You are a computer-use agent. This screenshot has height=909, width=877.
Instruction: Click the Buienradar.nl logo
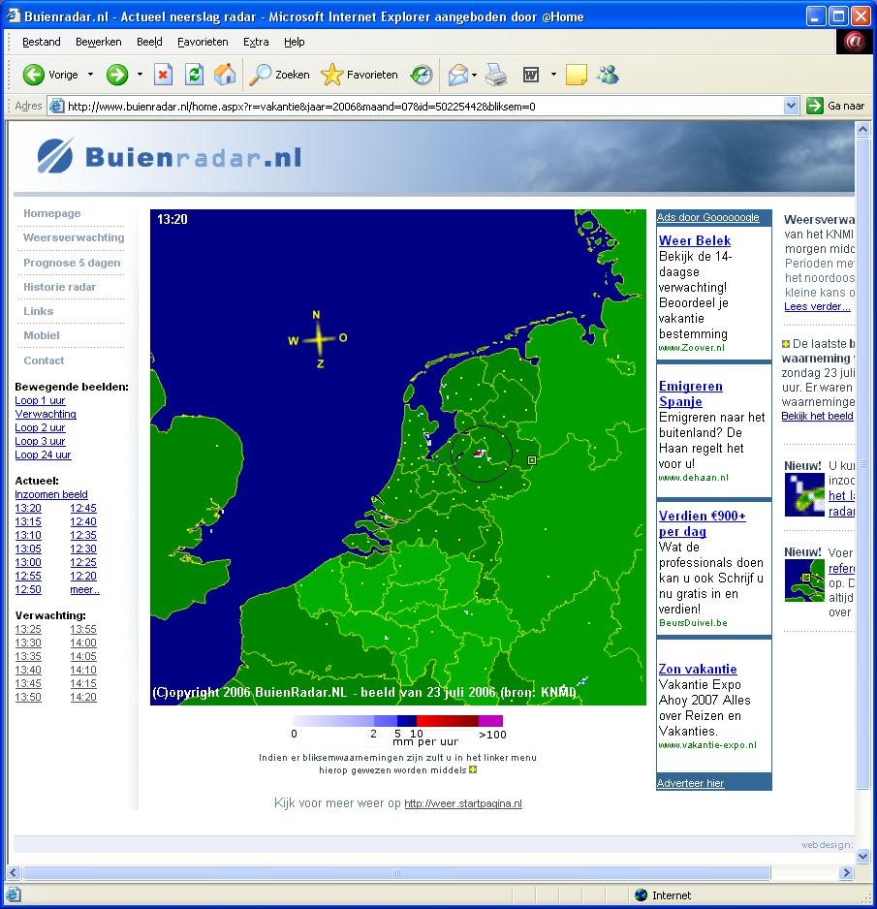pos(170,157)
